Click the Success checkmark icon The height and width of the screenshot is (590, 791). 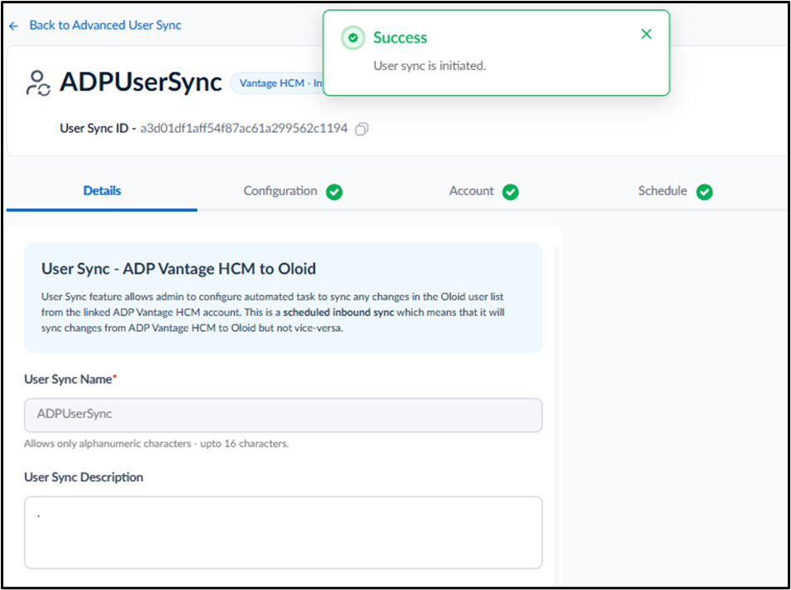click(353, 37)
